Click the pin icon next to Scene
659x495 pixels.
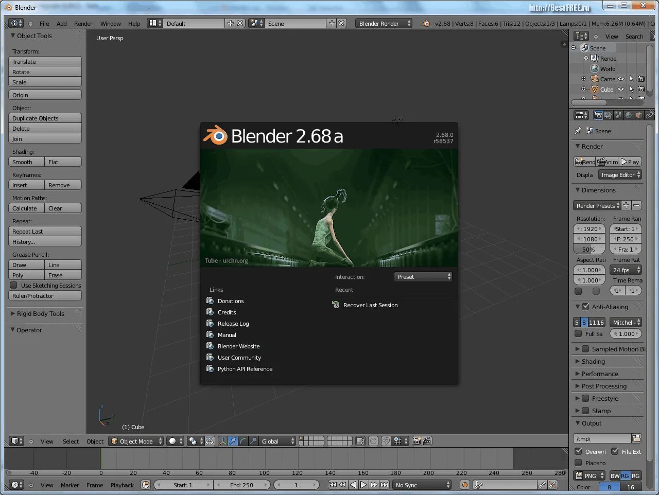click(578, 131)
